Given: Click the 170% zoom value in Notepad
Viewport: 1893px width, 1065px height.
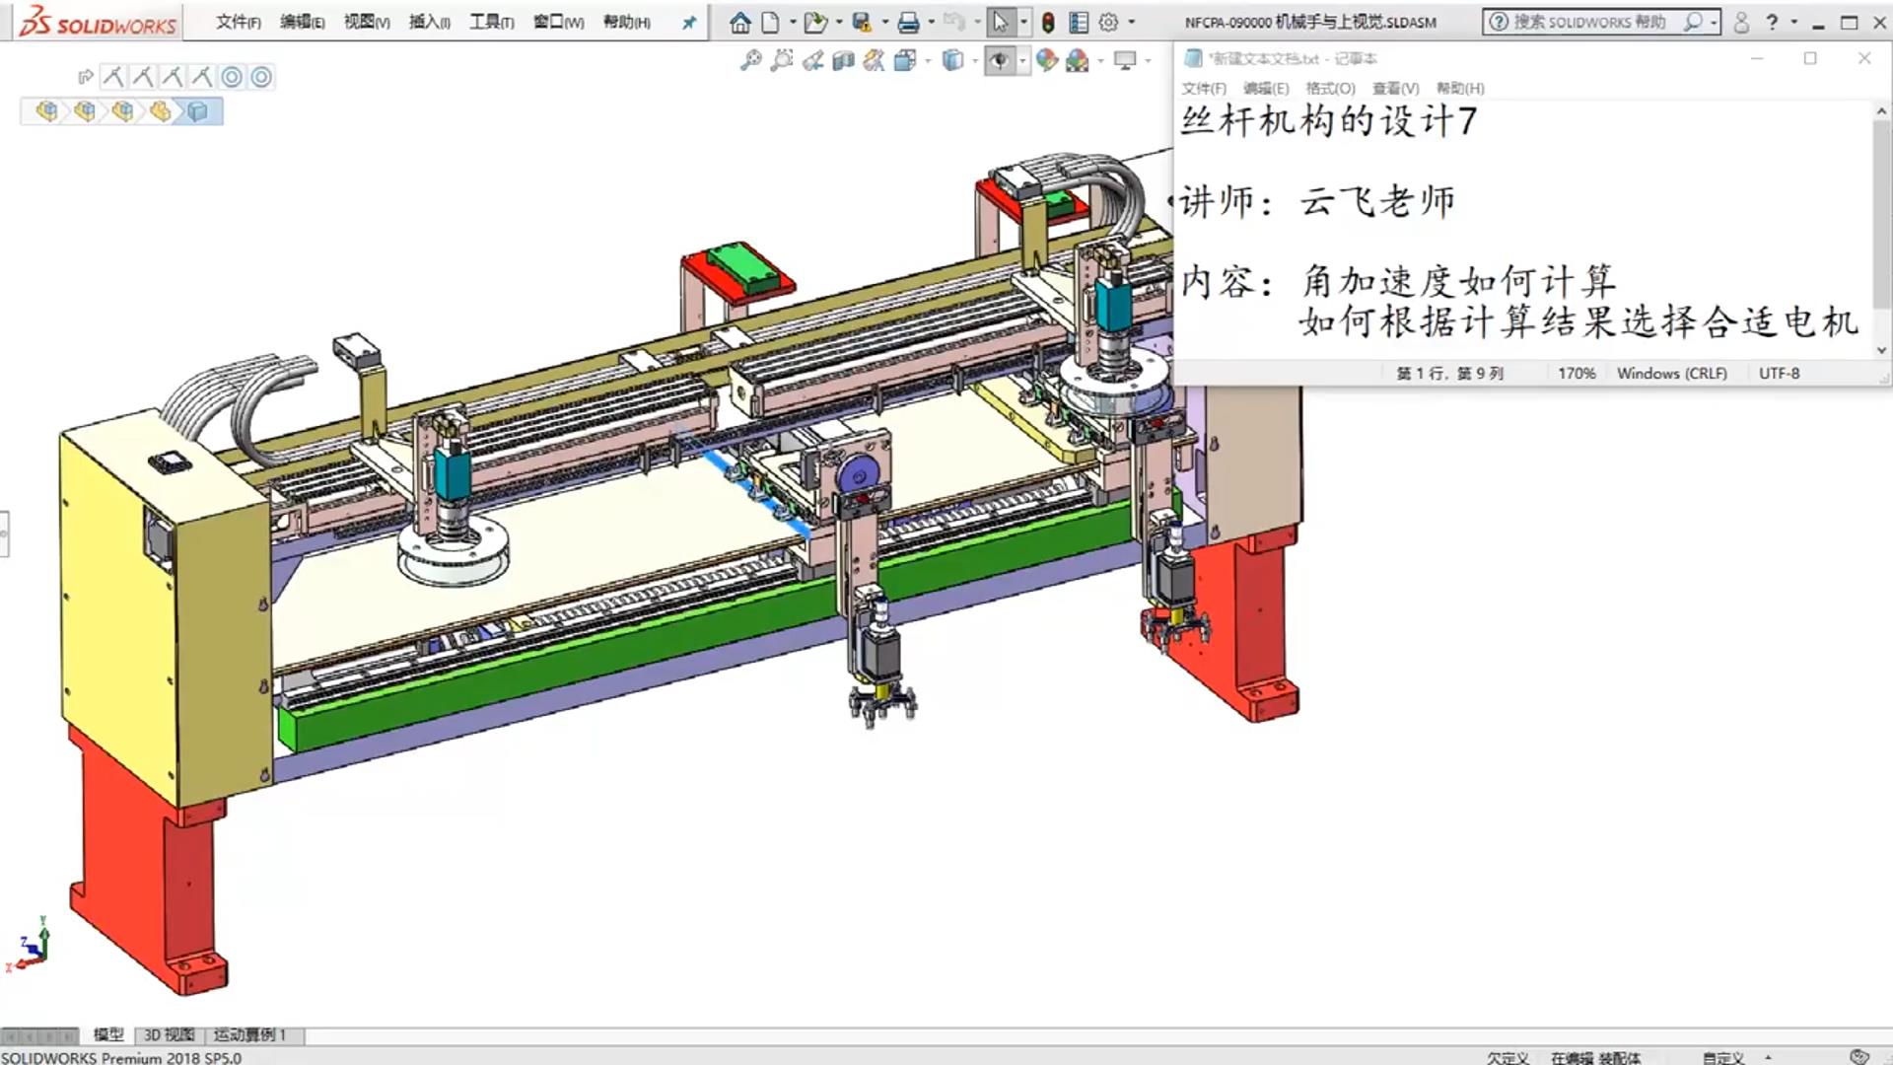Looking at the screenshot, I should click(1577, 374).
